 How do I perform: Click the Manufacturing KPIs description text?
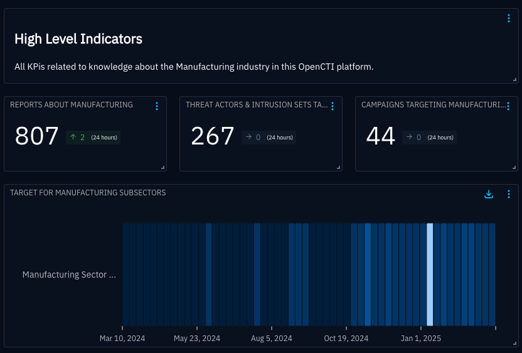(194, 67)
